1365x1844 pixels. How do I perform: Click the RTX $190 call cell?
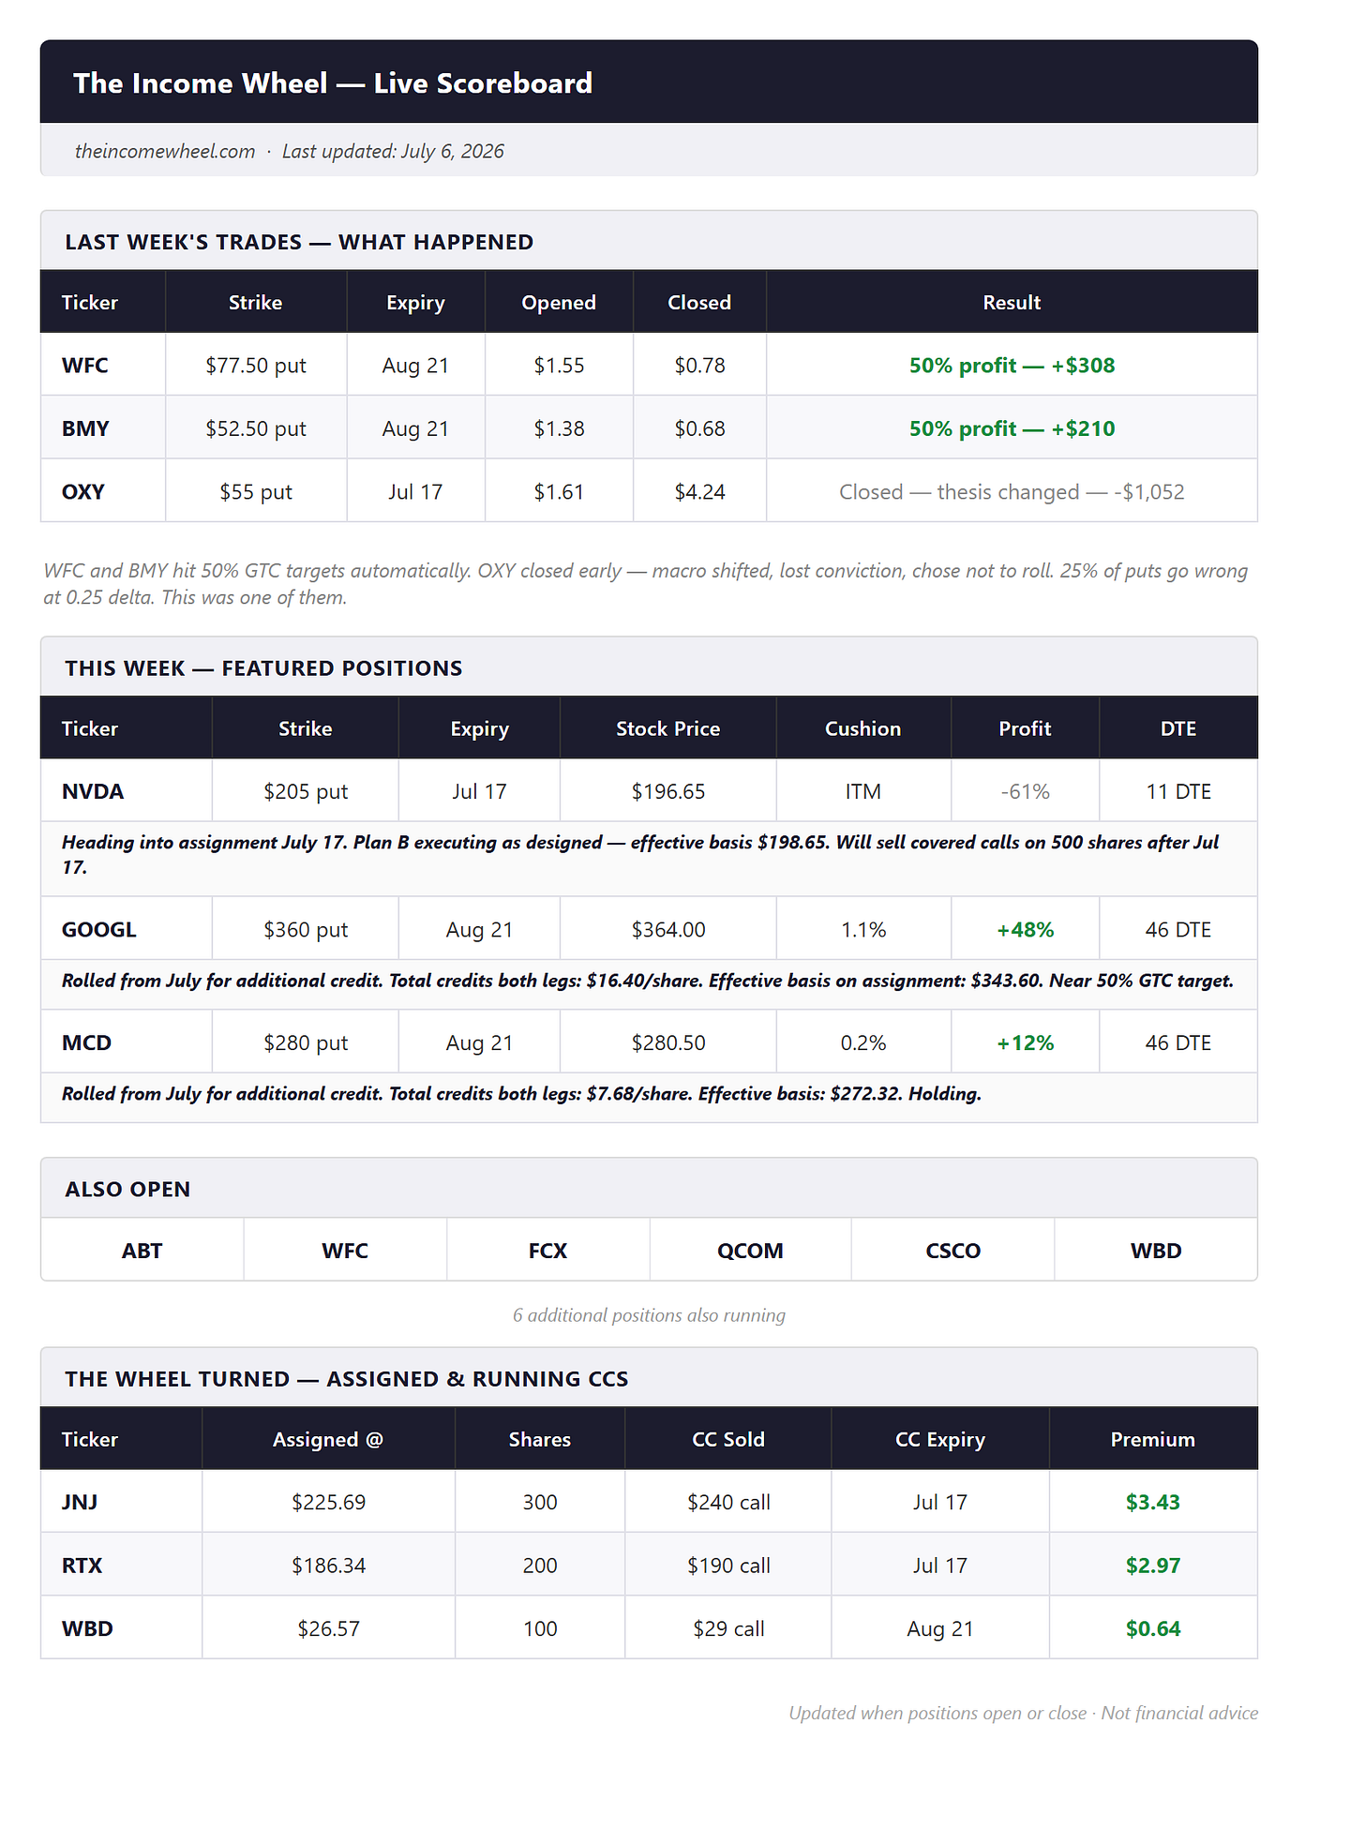[728, 1565]
